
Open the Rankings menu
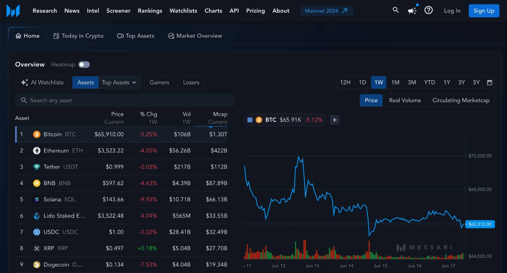click(150, 11)
